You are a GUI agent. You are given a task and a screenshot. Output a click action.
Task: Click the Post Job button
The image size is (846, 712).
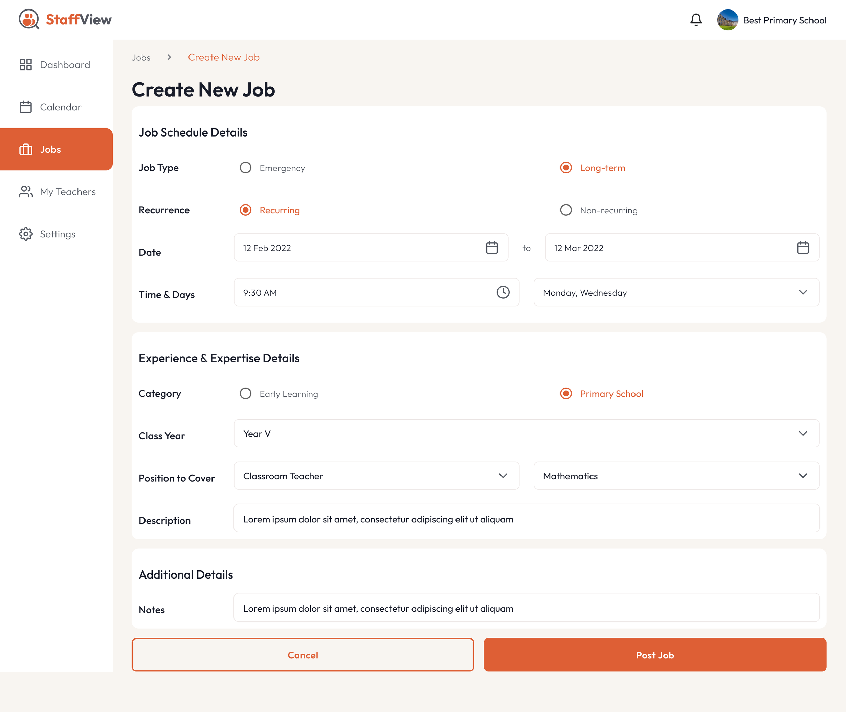(654, 655)
